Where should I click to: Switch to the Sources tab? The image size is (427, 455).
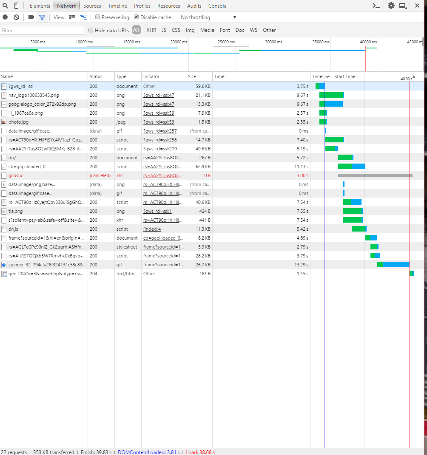tap(92, 6)
